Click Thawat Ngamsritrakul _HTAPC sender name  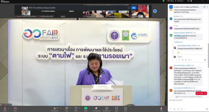tap(187, 46)
